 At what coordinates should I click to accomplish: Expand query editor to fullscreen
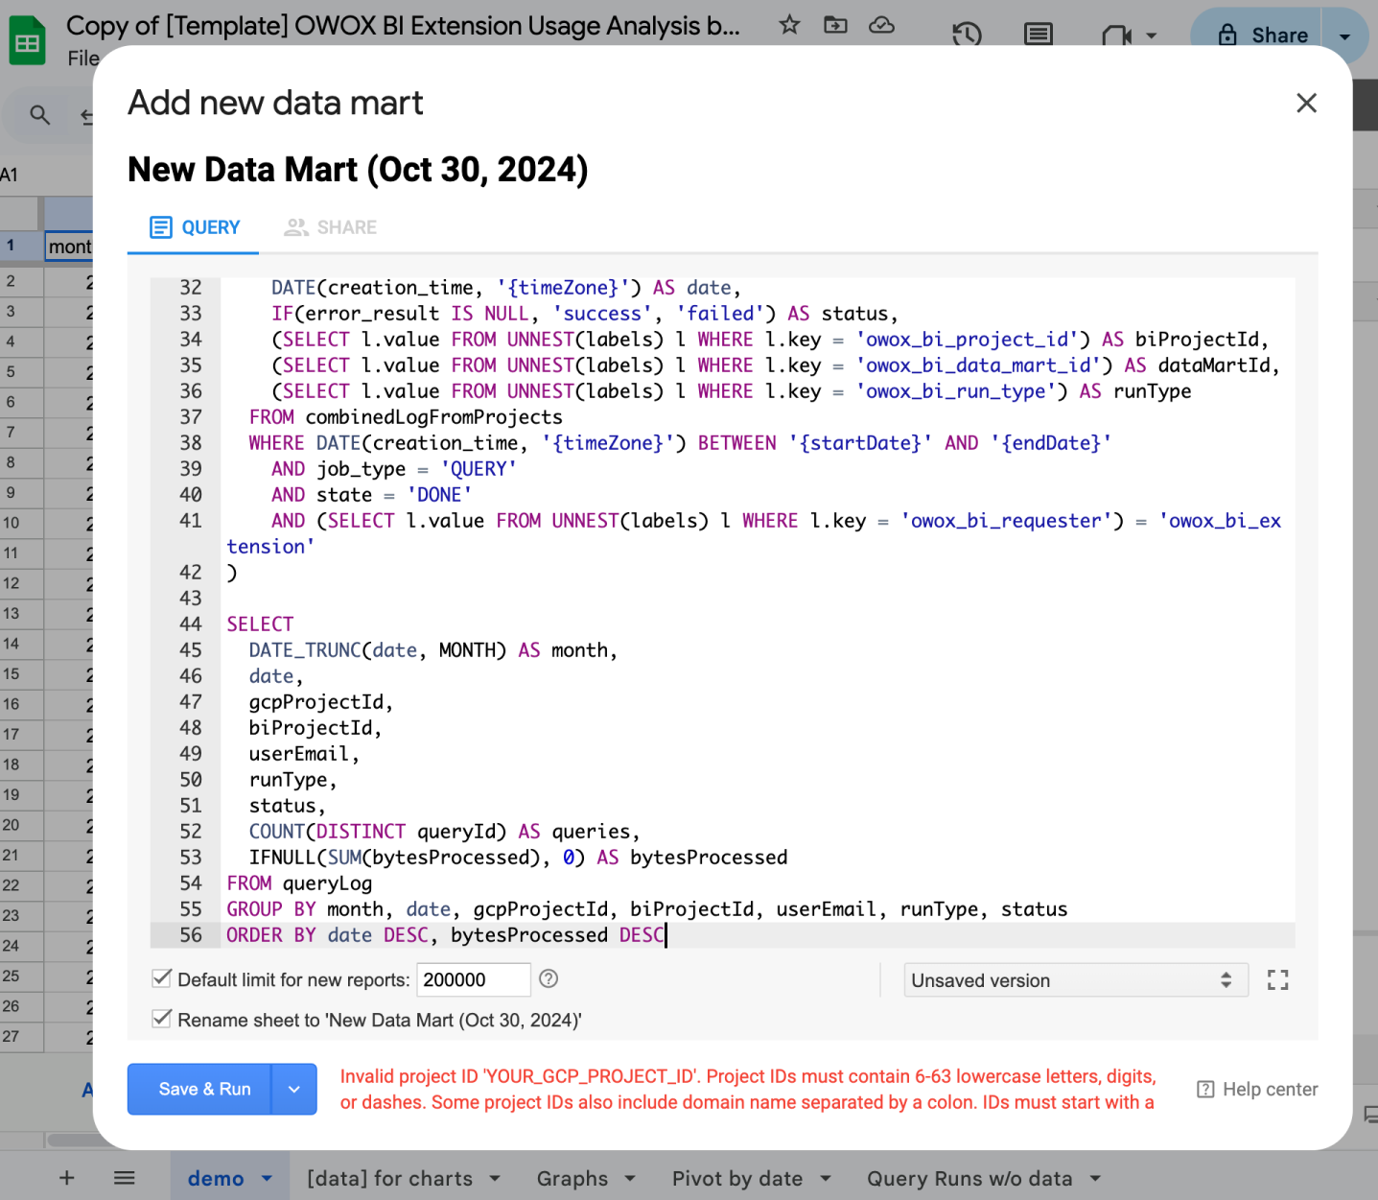pos(1277,980)
